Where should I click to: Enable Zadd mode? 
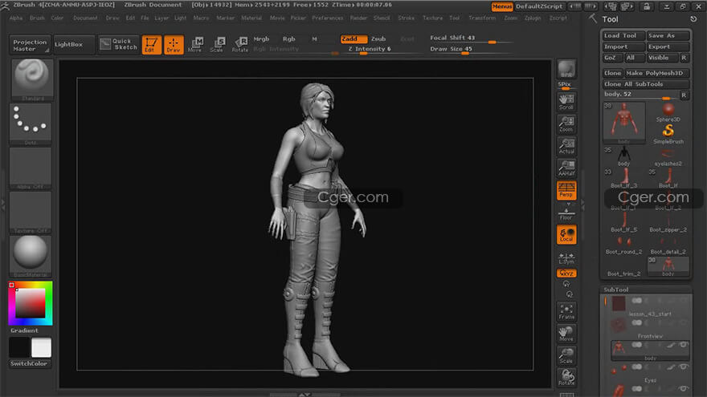coord(353,39)
